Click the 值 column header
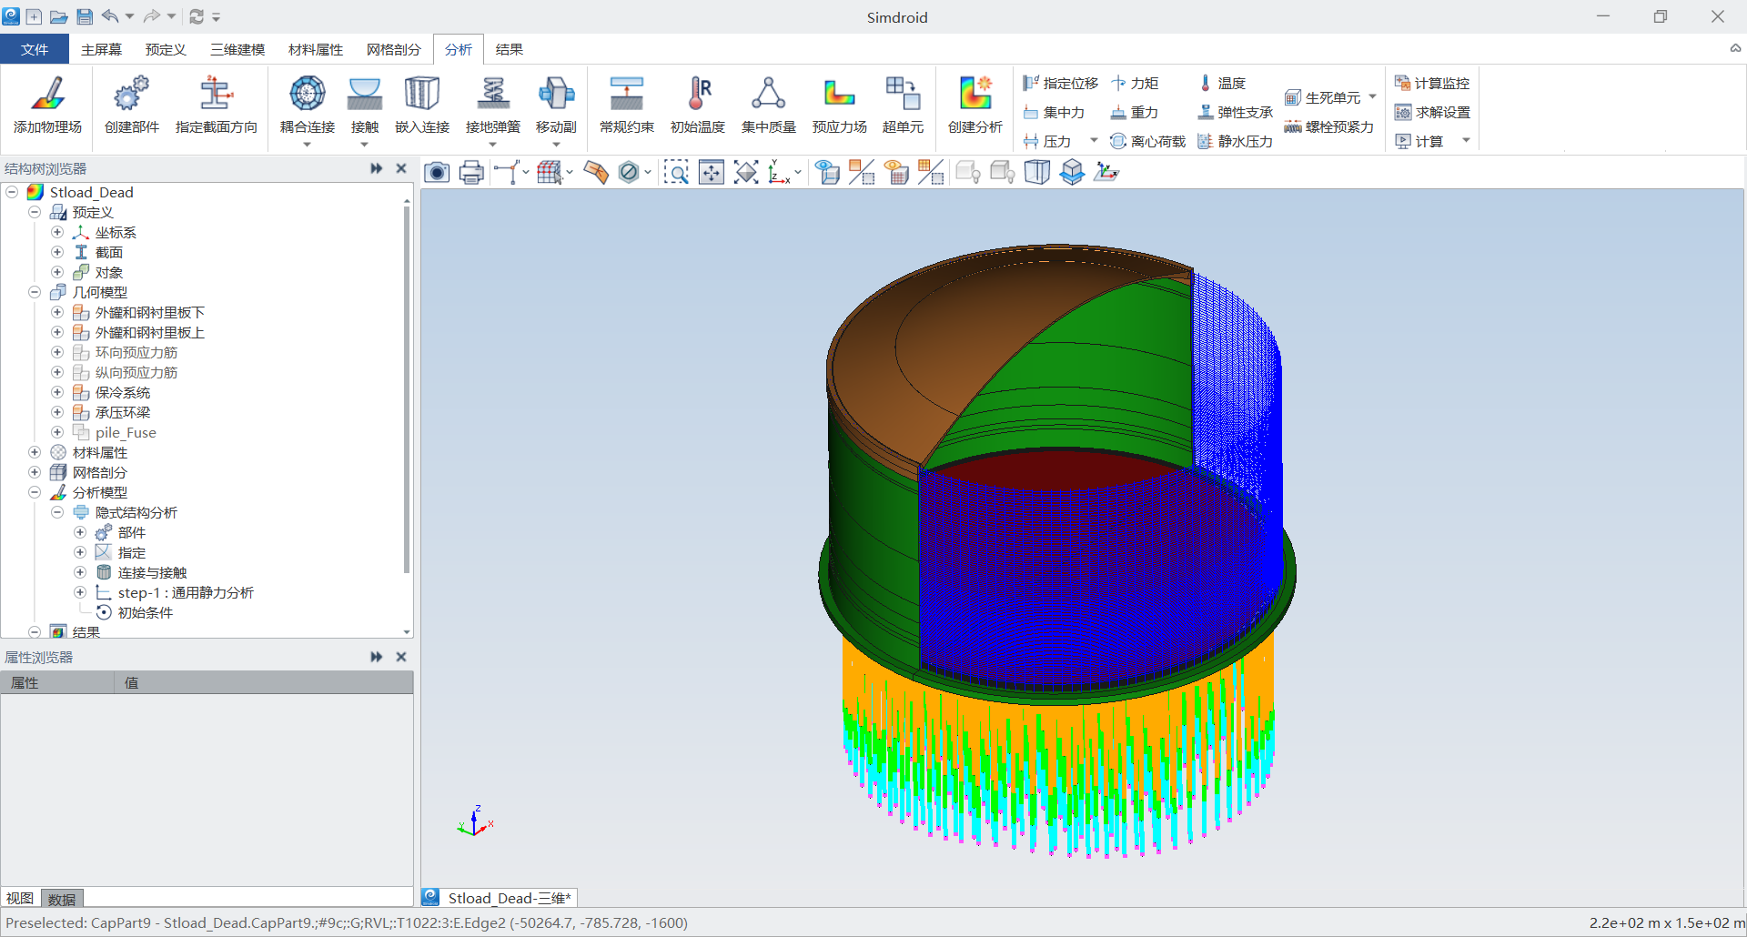1747x937 pixels. pos(264,683)
